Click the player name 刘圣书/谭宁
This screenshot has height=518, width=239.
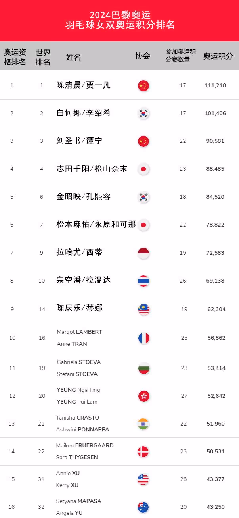(80, 141)
